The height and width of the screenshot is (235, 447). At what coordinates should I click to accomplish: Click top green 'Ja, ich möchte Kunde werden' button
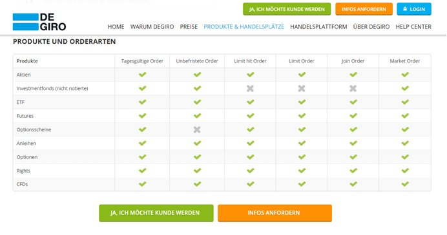click(287, 9)
